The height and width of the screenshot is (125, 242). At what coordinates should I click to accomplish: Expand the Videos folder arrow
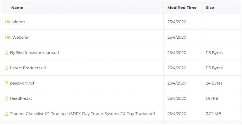point(5,22)
